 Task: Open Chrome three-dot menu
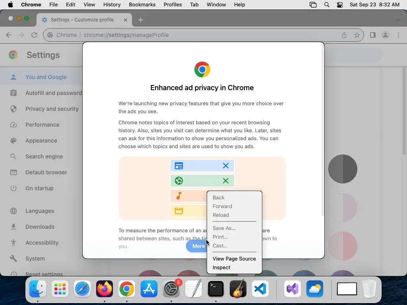398,35
